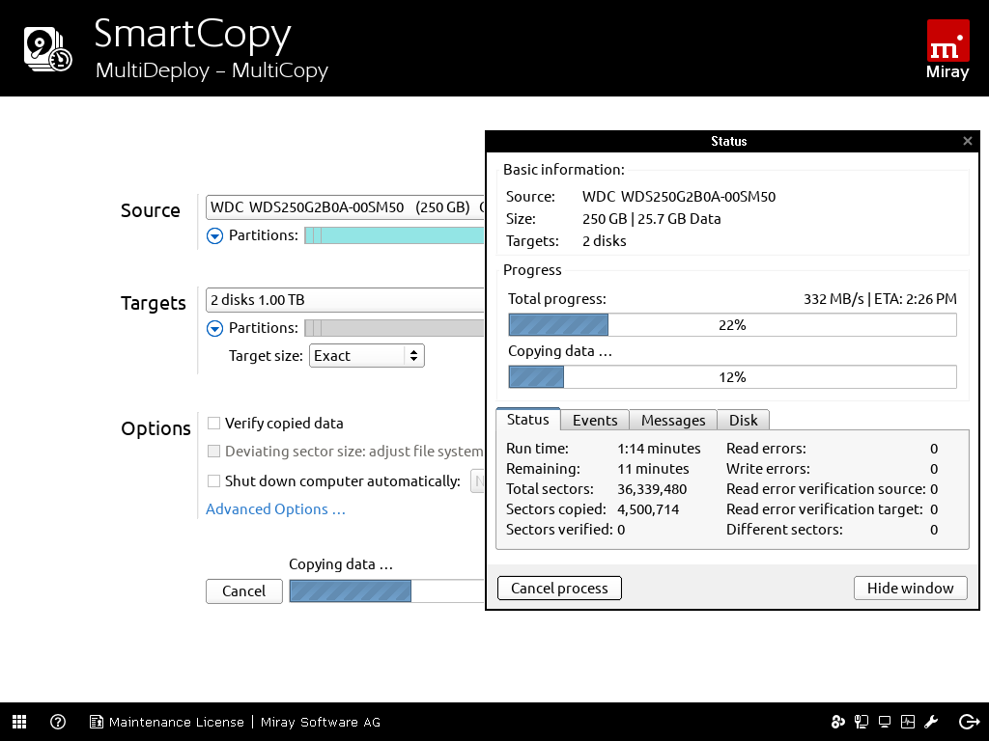Open the apps grid in the taskbar
This screenshot has height=741, width=989.
click(19, 721)
